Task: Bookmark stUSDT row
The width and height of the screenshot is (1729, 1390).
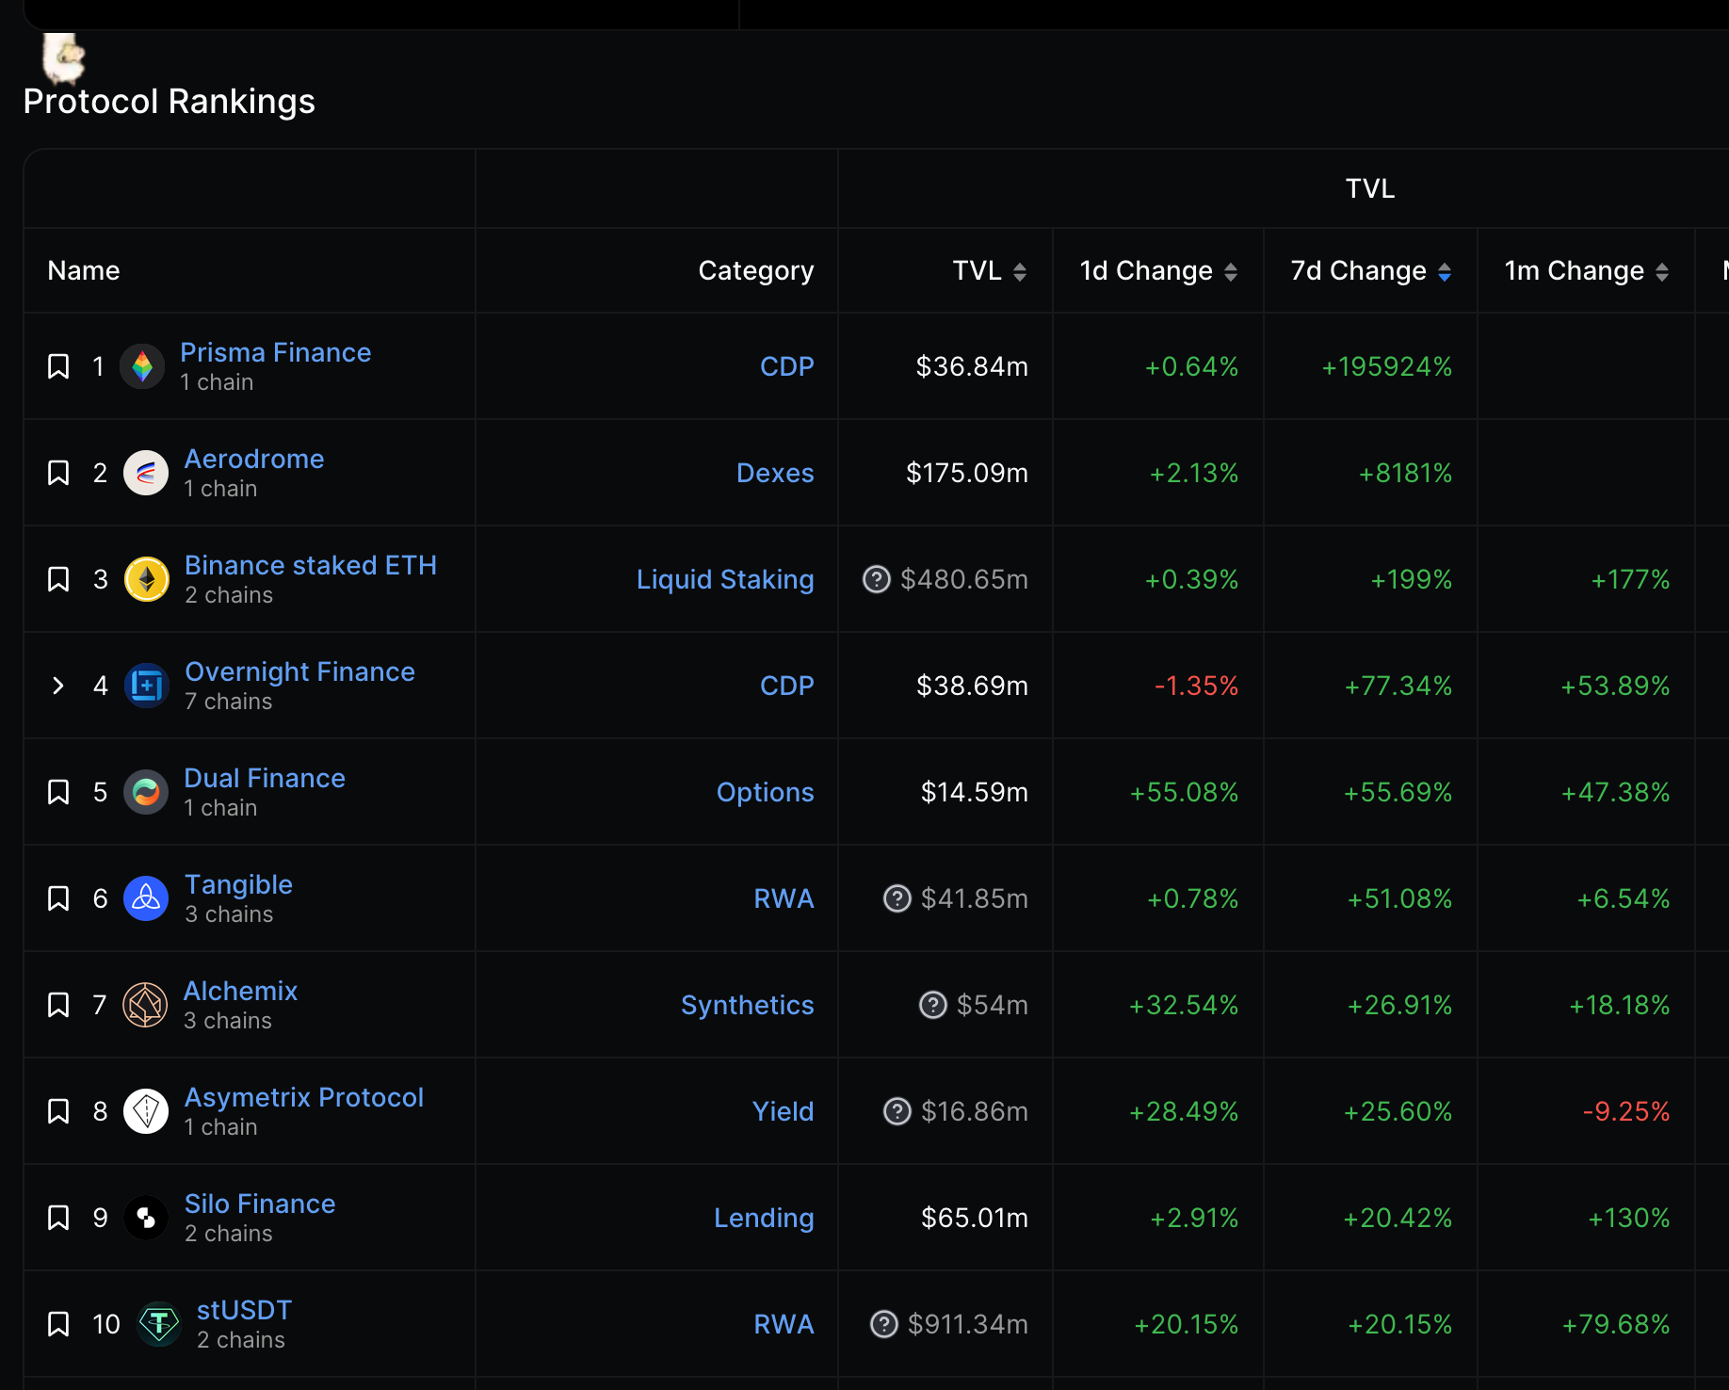Action: click(x=58, y=1324)
